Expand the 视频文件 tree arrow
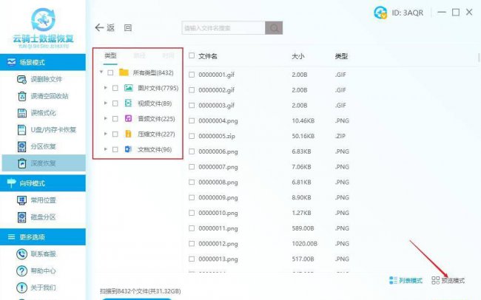The image size is (481, 300). [106, 103]
